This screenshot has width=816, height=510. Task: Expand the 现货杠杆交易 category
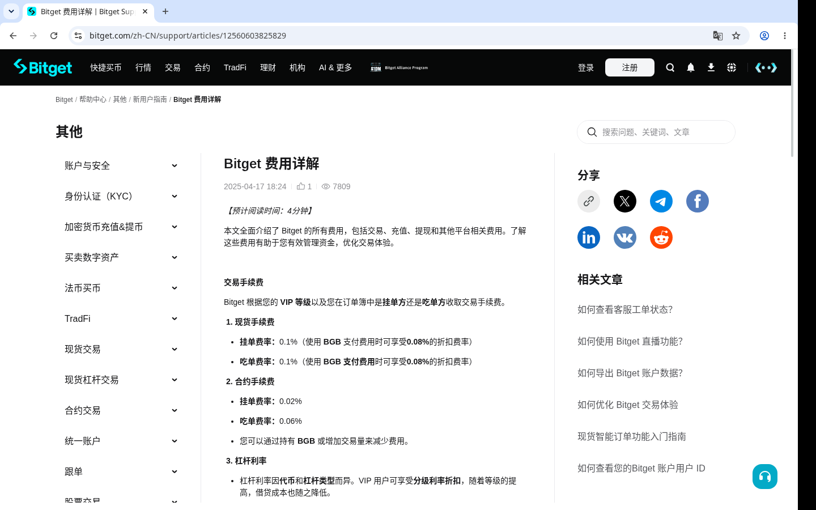coord(121,380)
